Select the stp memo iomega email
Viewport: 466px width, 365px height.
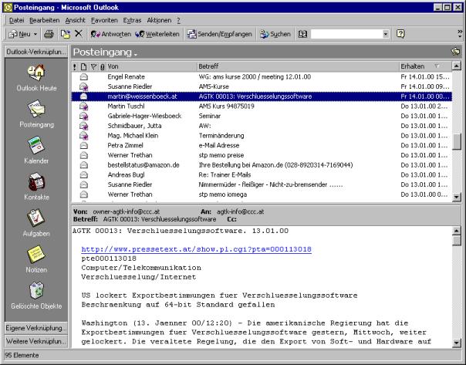[x=262, y=194]
